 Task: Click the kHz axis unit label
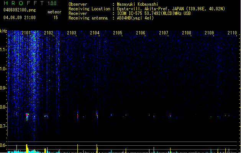[3, 31]
